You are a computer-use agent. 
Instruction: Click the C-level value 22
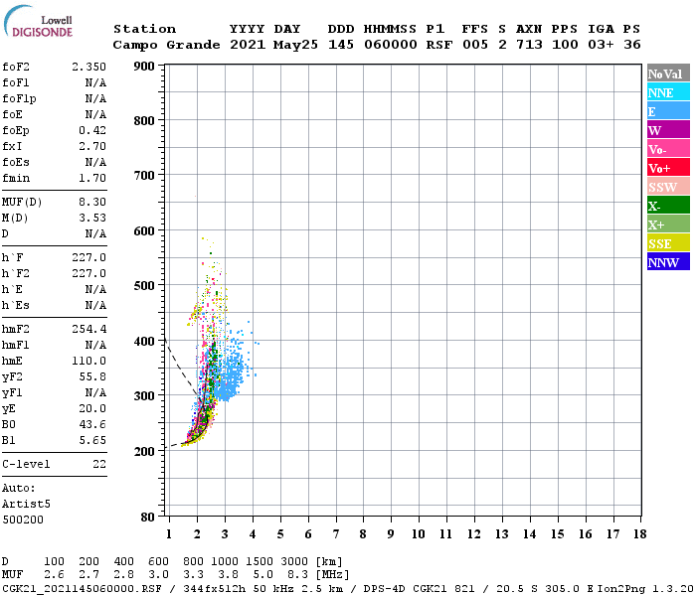point(99,464)
